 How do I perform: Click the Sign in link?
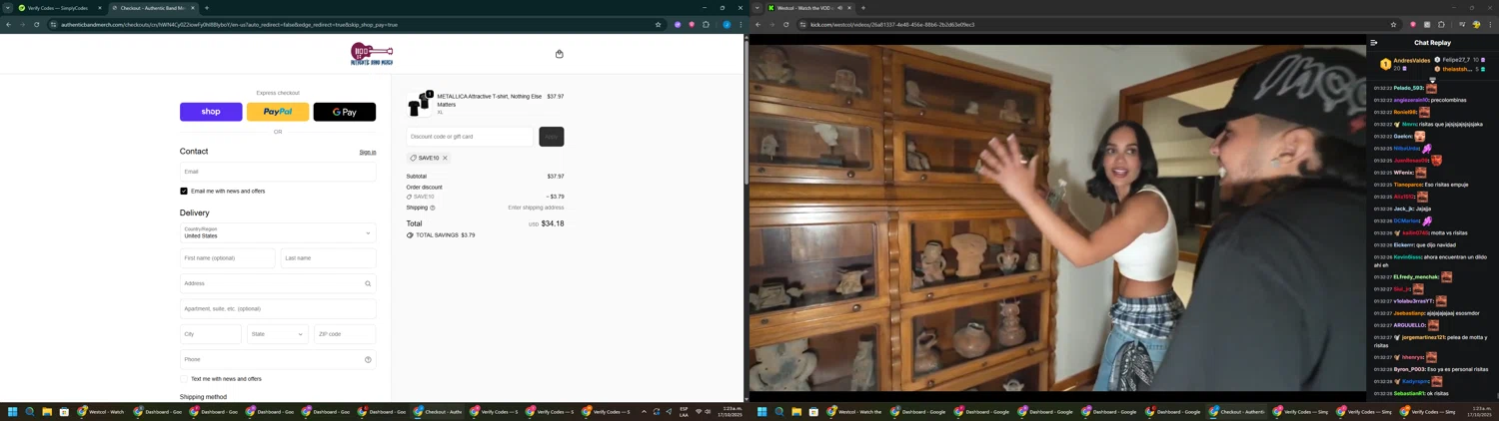(367, 153)
